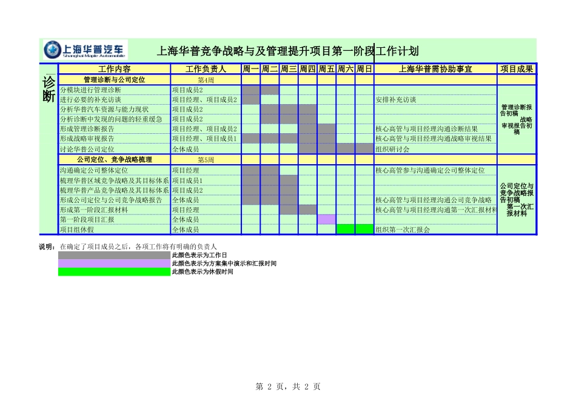Select the 上海华普需协助事宜 header cell

[435, 68]
